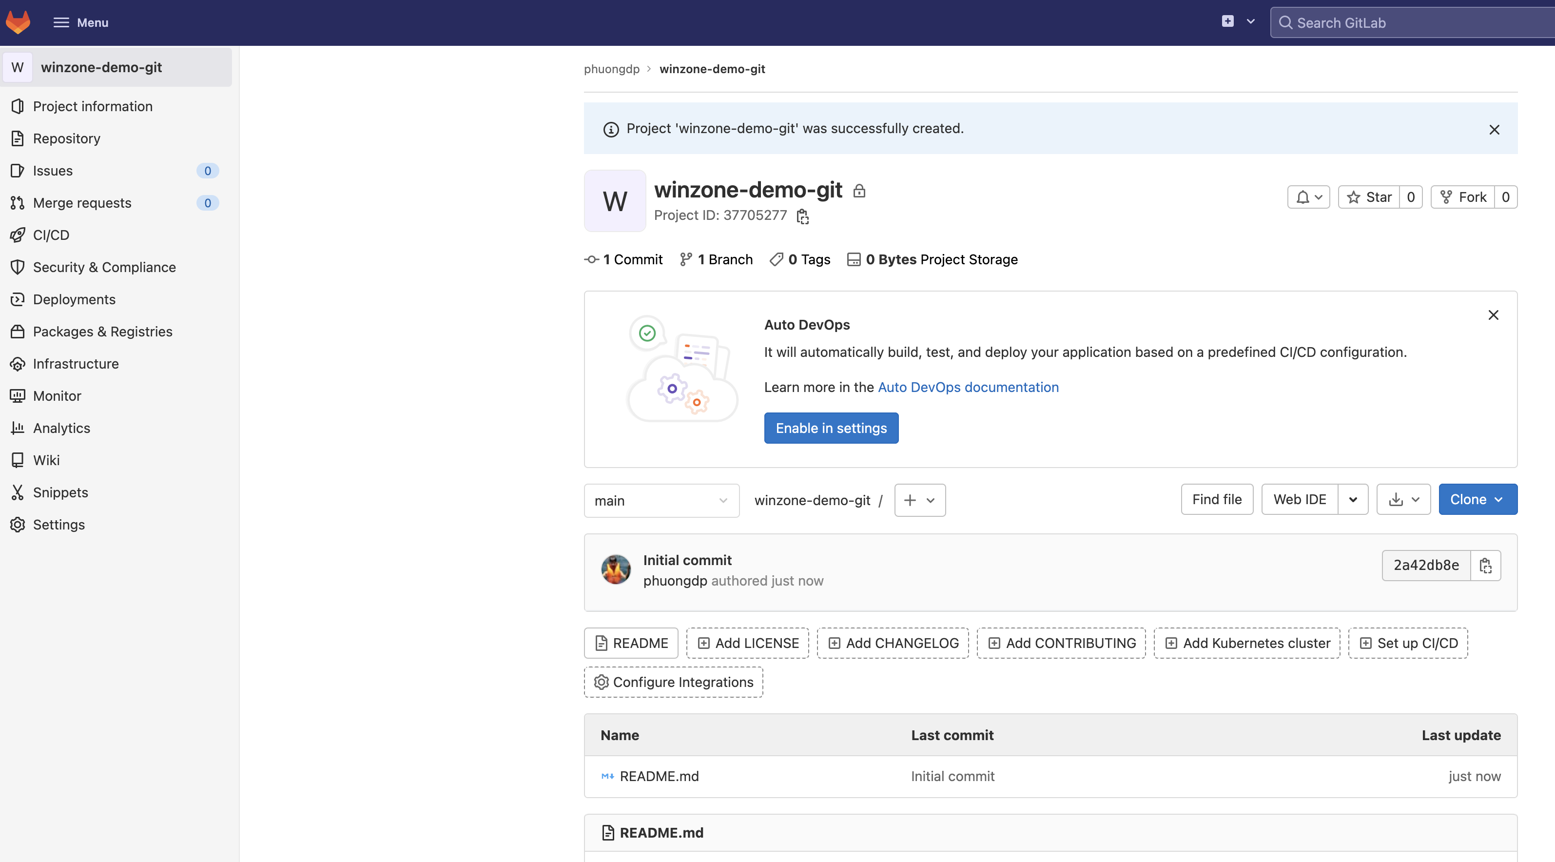This screenshot has width=1555, height=862.
Task: Close the Auto DevOps banner
Action: [1494, 315]
